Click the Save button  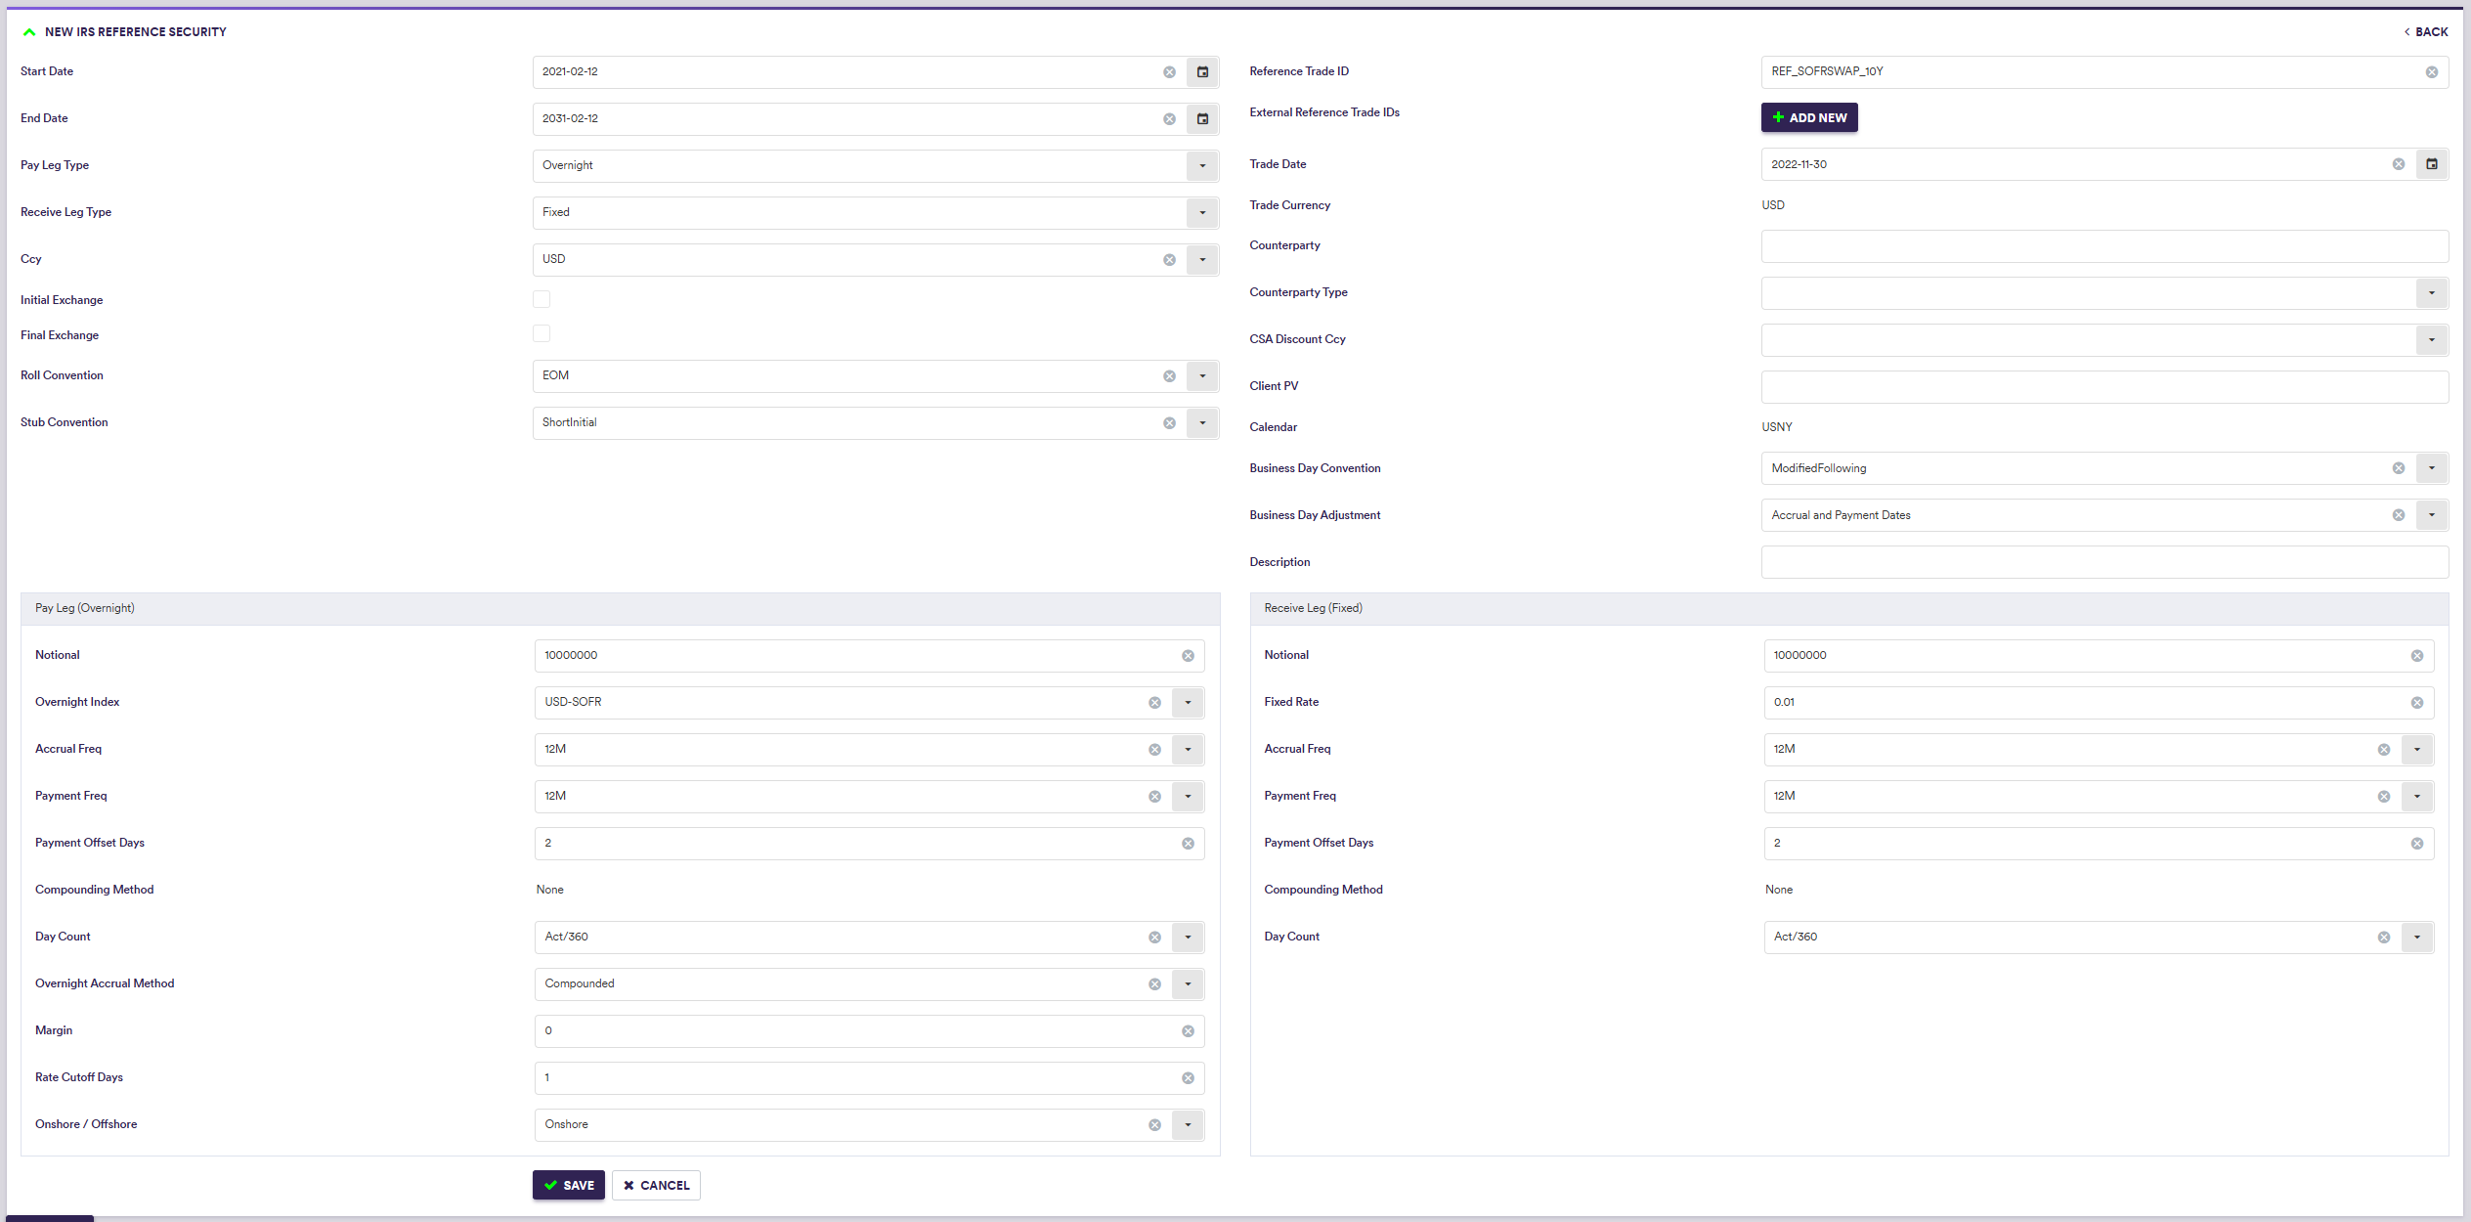(x=569, y=1185)
